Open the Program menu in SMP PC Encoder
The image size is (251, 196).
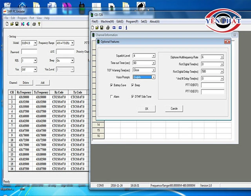coord(22,18)
